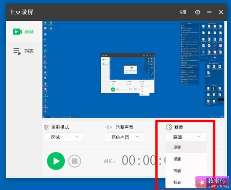
Task: Open 设置 settings in the title bar
Action: (183, 12)
